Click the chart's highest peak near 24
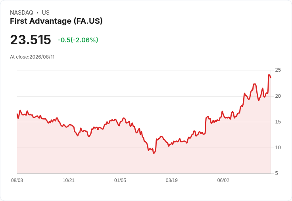 pos(269,75)
